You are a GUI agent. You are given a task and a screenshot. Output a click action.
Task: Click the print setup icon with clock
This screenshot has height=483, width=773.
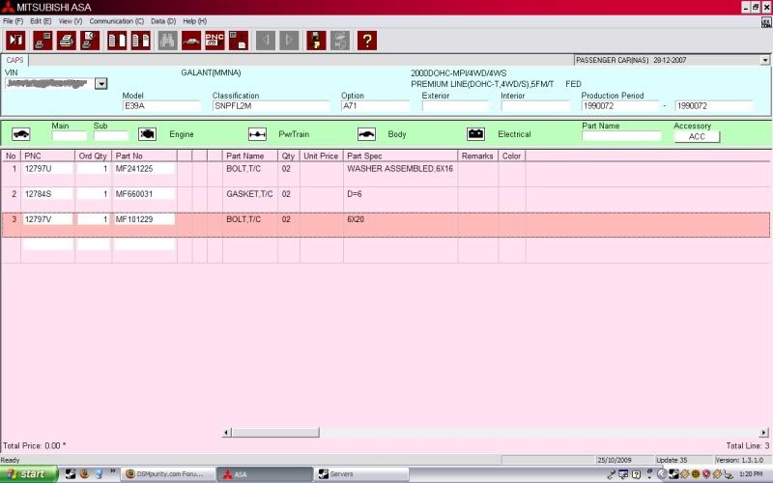pyautogui.click(x=90, y=41)
